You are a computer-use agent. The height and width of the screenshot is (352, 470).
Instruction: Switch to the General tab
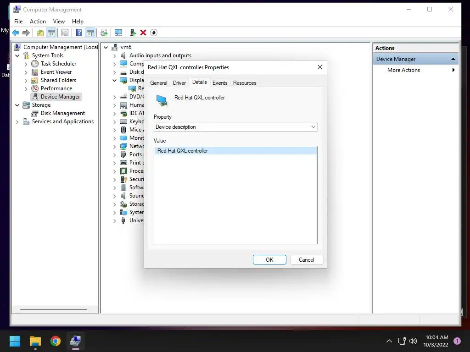(x=158, y=83)
